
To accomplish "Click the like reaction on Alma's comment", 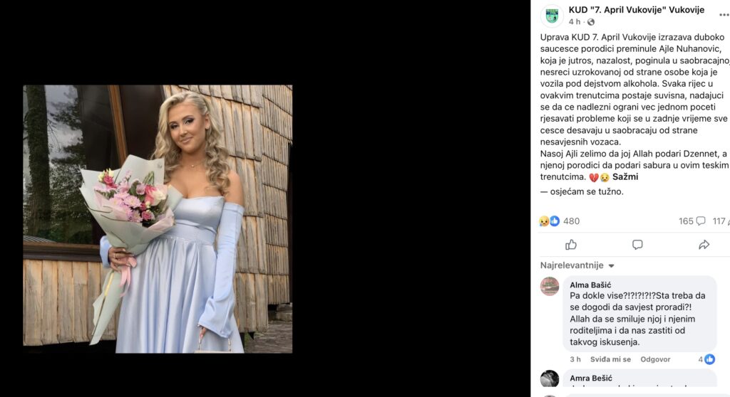I will [709, 359].
